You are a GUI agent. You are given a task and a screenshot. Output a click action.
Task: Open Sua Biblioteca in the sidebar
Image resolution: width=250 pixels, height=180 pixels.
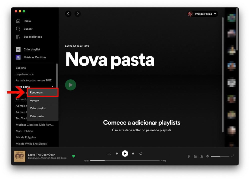[x=33, y=37]
